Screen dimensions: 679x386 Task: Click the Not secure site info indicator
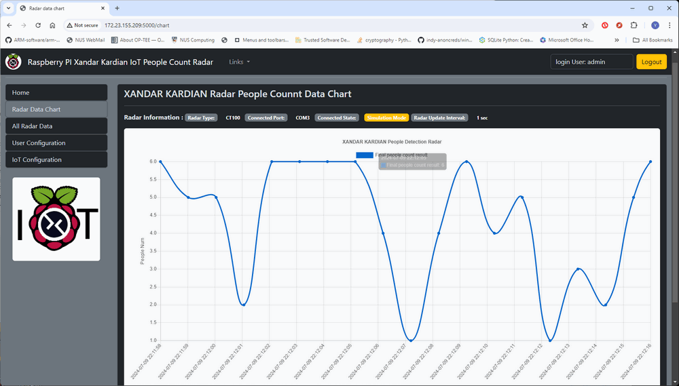83,26
